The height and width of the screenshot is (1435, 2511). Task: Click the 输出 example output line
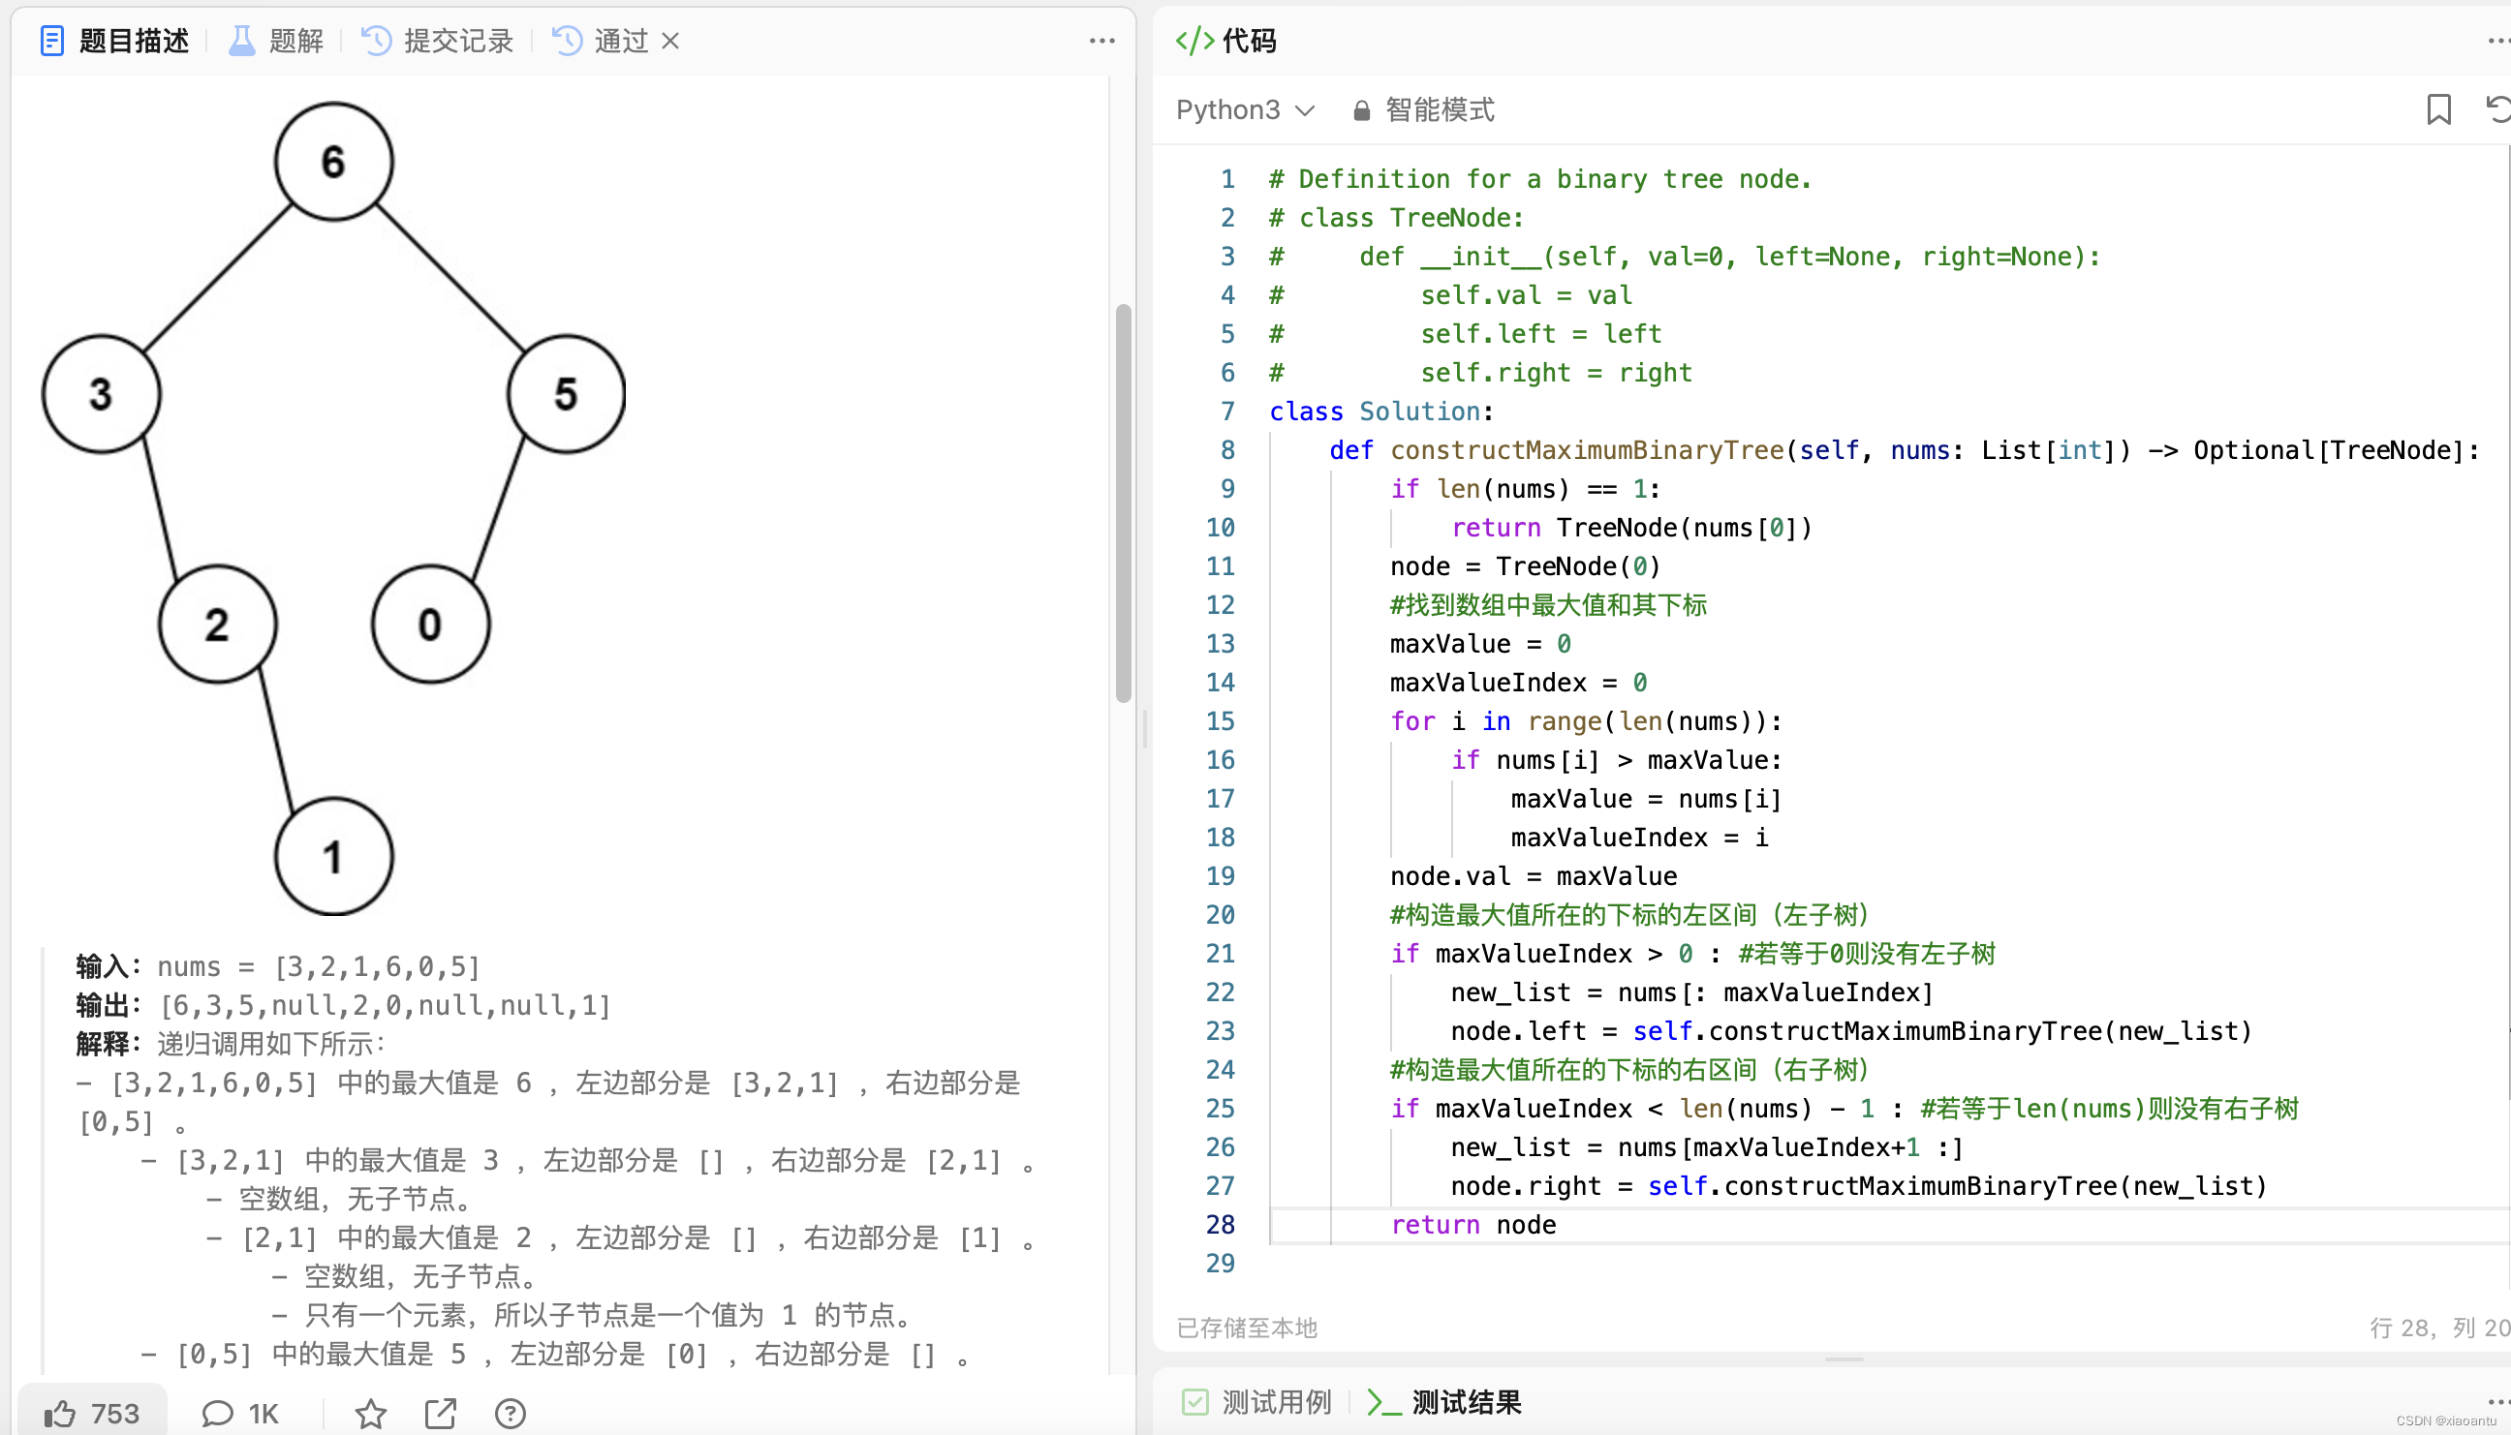coord(343,1004)
